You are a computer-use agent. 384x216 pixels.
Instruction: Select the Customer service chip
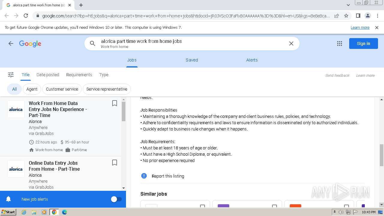click(x=62, y=89)
